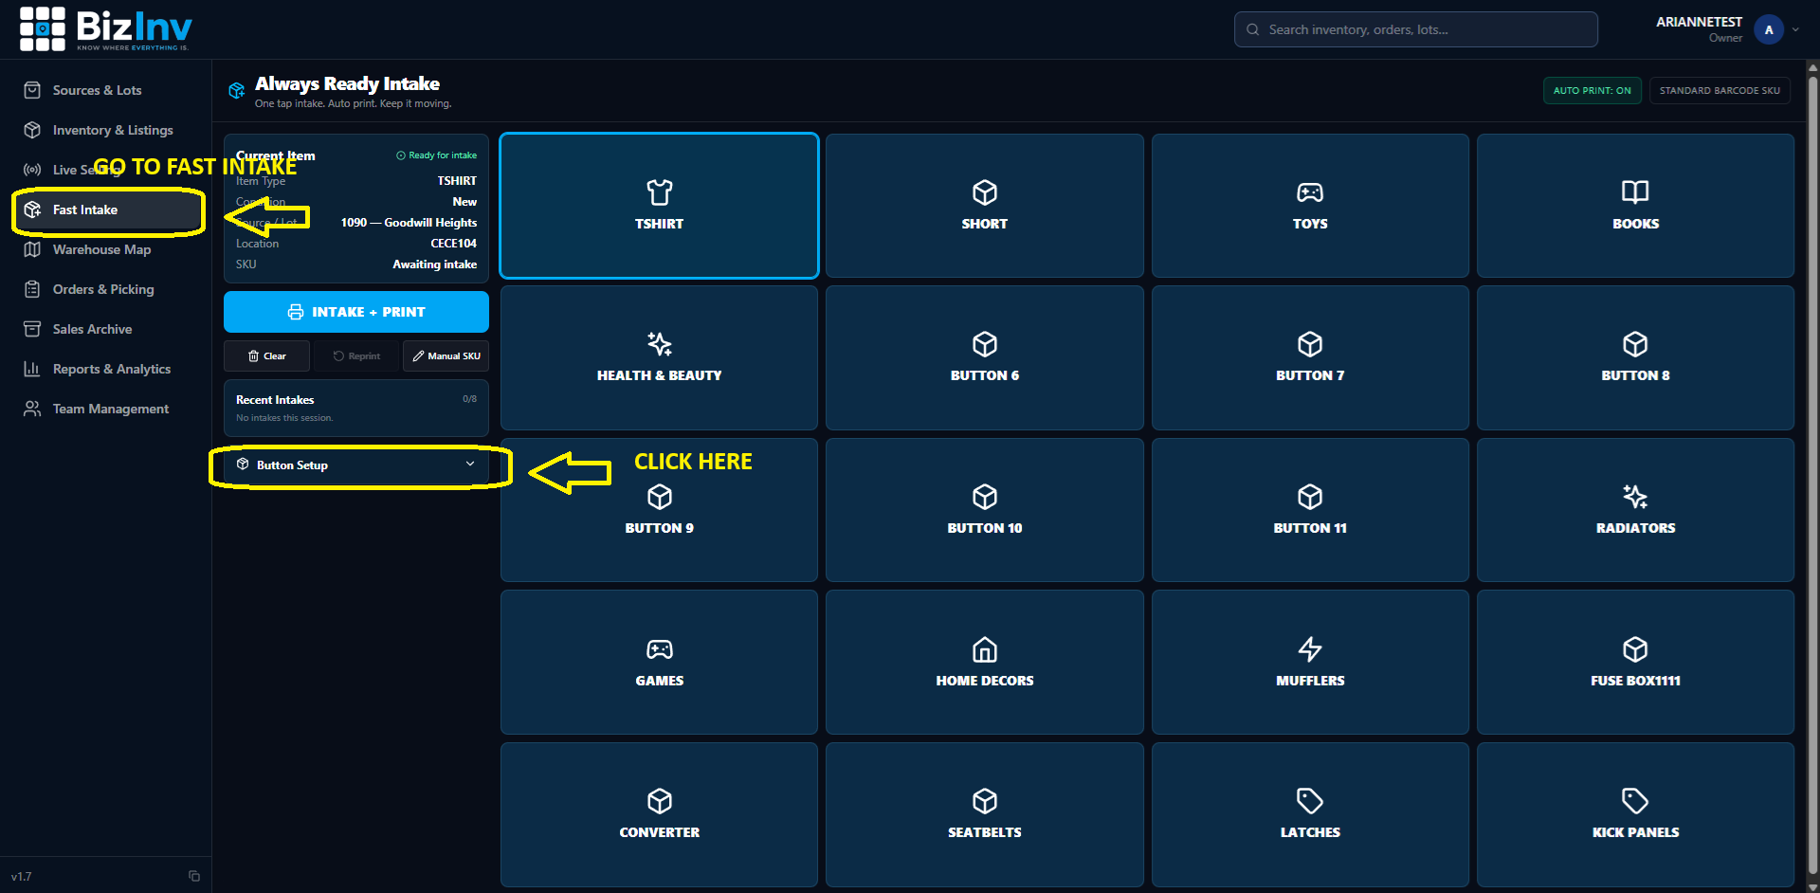Select the BOOKS intake button
The height and width of the screenshot is (893, 1820).
[1635, 206]
